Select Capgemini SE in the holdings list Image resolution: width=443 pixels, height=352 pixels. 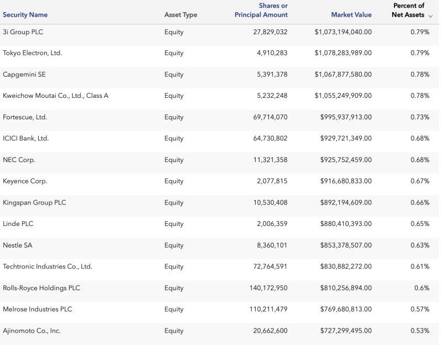24,75
